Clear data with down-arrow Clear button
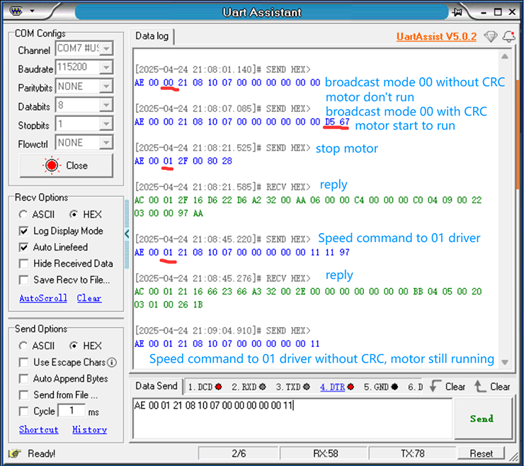This screenshot has height=466, width=524. pos(448,387)
